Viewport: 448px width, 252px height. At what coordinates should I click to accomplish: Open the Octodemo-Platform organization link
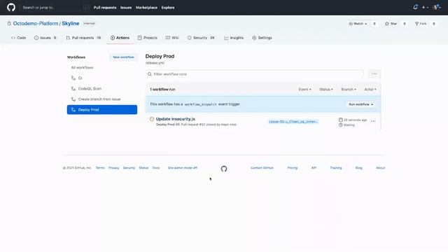(36, 23)
